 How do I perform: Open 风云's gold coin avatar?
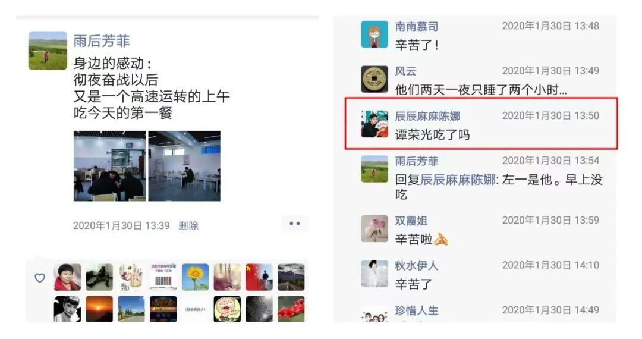(x=374, y=79)
